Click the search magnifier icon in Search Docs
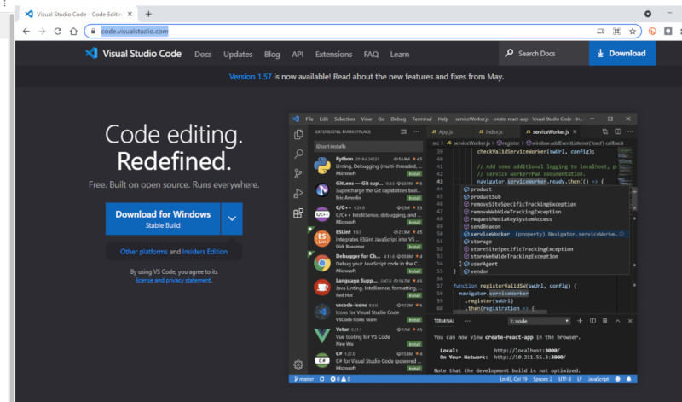Image resolution: width=682 pixels, height=402 pixels. tap(510, 53)
